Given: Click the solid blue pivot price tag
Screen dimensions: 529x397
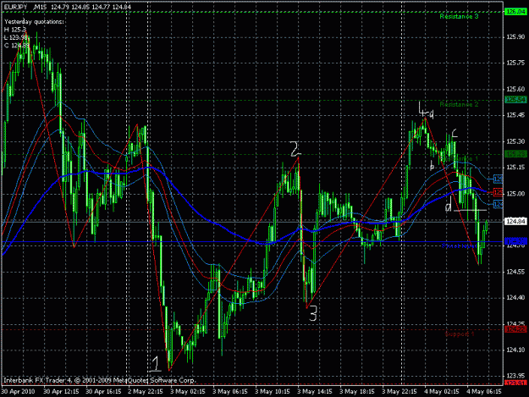Looking at the screenshot, I should click(515, 241).
